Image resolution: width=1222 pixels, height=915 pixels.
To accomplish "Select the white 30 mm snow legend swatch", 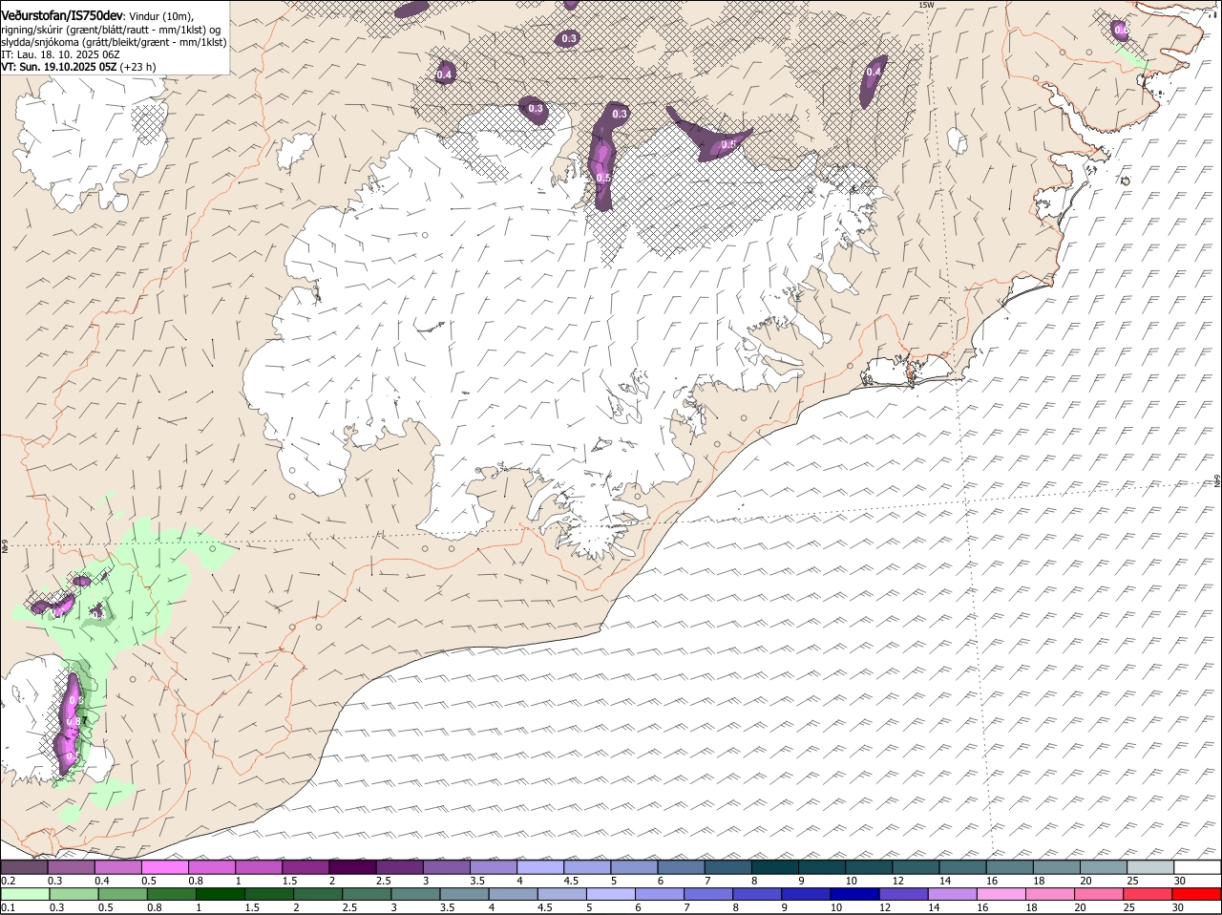I will tap(1197, 867).
